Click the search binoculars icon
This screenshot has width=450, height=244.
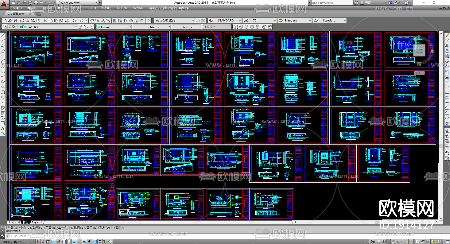tap(356, 3)
